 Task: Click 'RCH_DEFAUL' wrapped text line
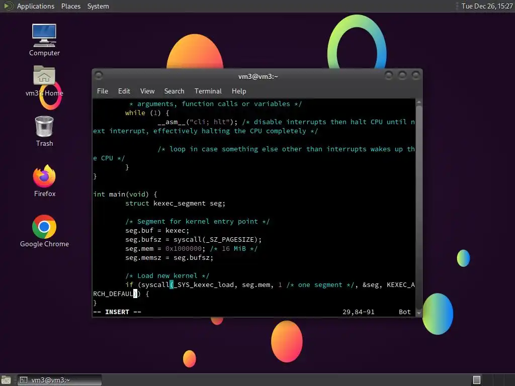pos(113,294)
